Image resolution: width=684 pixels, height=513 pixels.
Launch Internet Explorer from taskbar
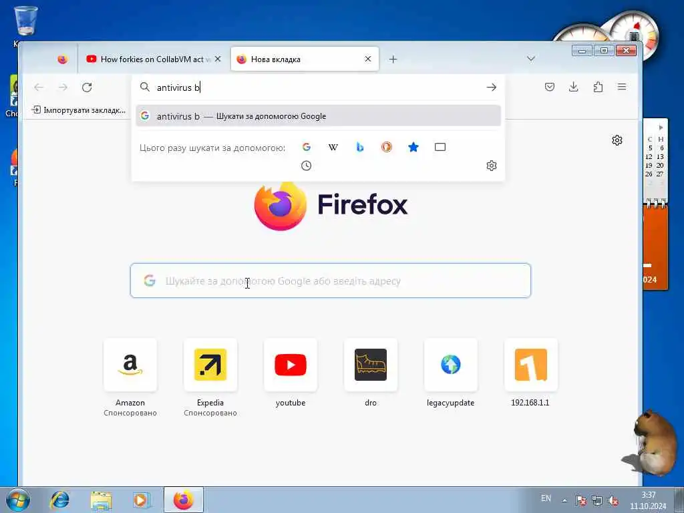pyautogui.click(x=59, y=500)
